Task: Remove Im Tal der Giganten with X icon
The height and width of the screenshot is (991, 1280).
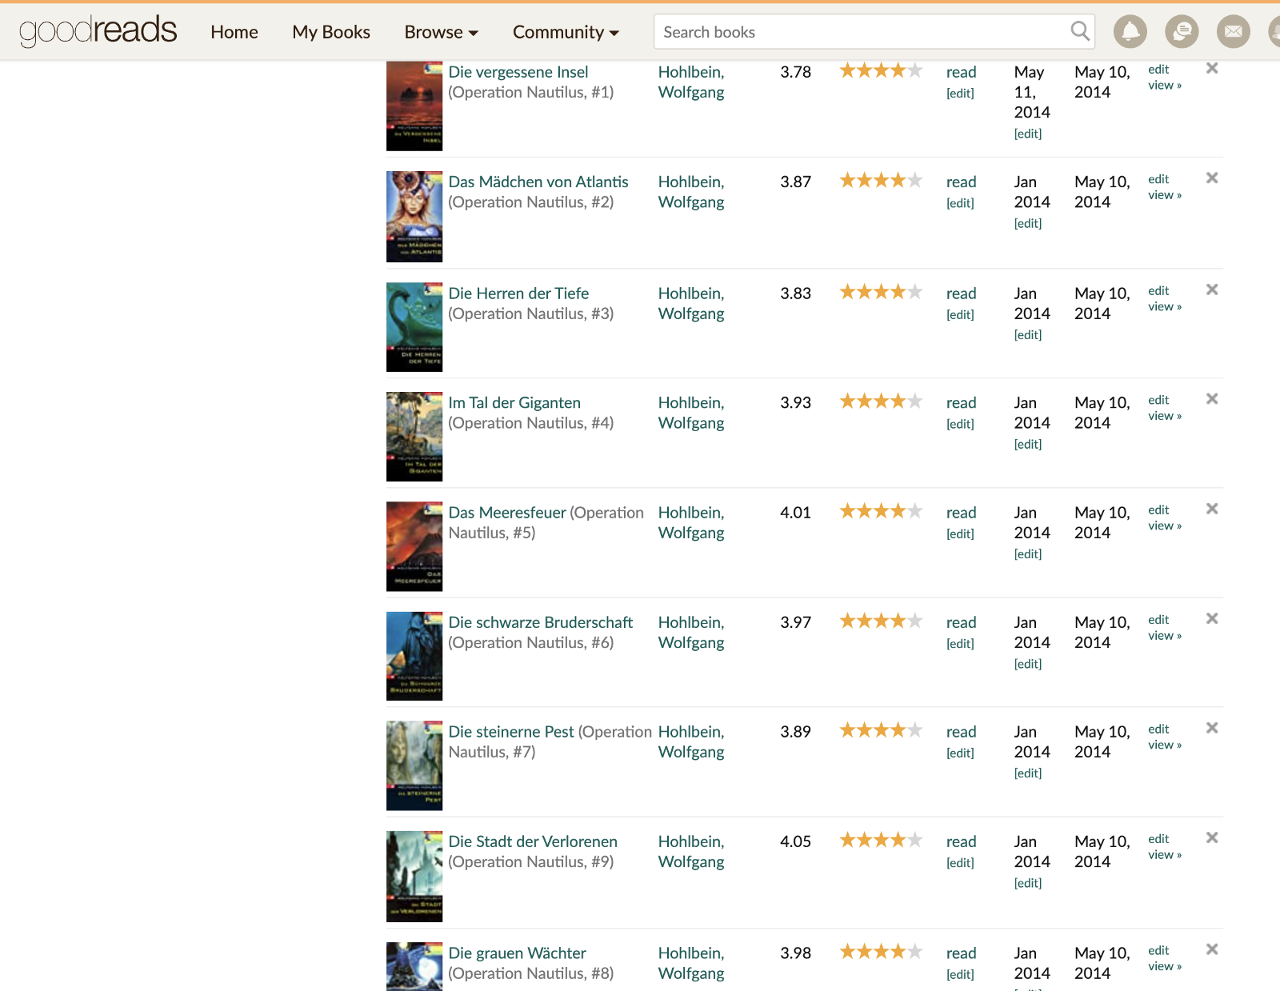Action: pos(1212,399)
